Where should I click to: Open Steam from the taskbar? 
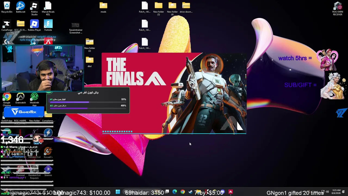click(190, 192)
